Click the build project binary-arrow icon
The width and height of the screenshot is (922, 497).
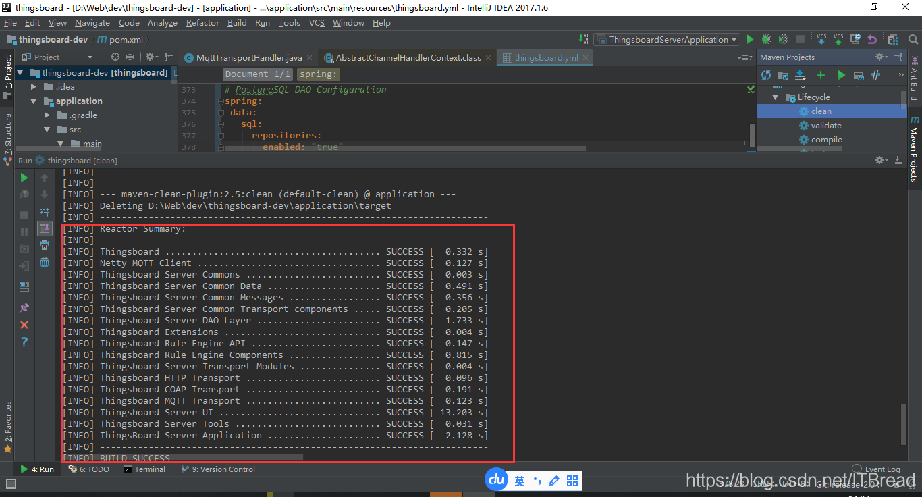[x=585, y=39]
